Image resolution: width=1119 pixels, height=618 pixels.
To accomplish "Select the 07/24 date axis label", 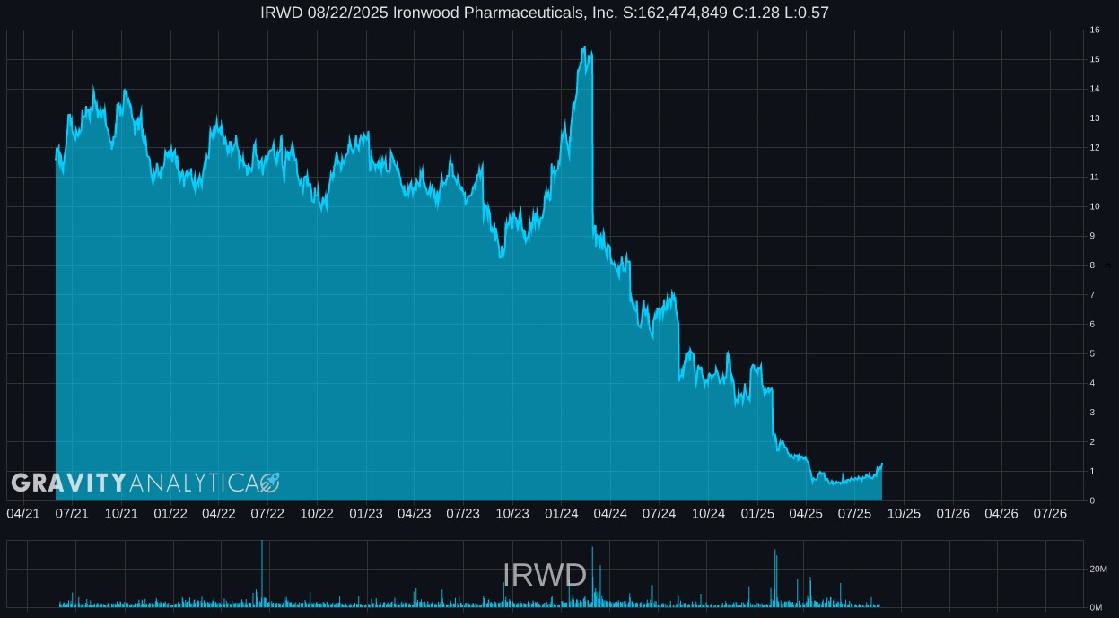I will click(x=659, y=513).
